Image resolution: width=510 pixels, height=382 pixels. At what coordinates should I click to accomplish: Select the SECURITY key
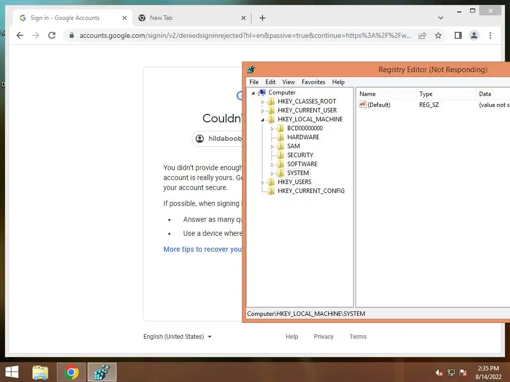tap(300, 155)
